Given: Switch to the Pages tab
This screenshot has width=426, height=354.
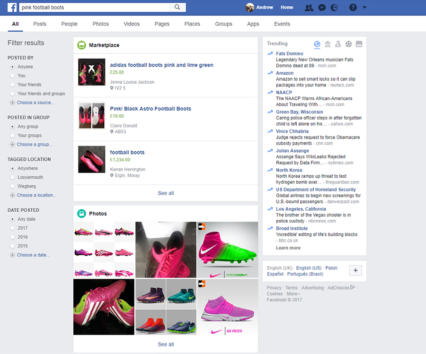Looking at the screenshot, I should click(x=162, y=24).
